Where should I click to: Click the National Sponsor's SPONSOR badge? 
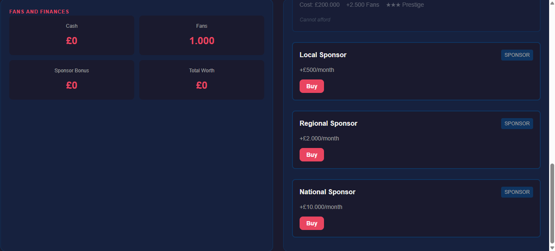(x=517, y=192)
